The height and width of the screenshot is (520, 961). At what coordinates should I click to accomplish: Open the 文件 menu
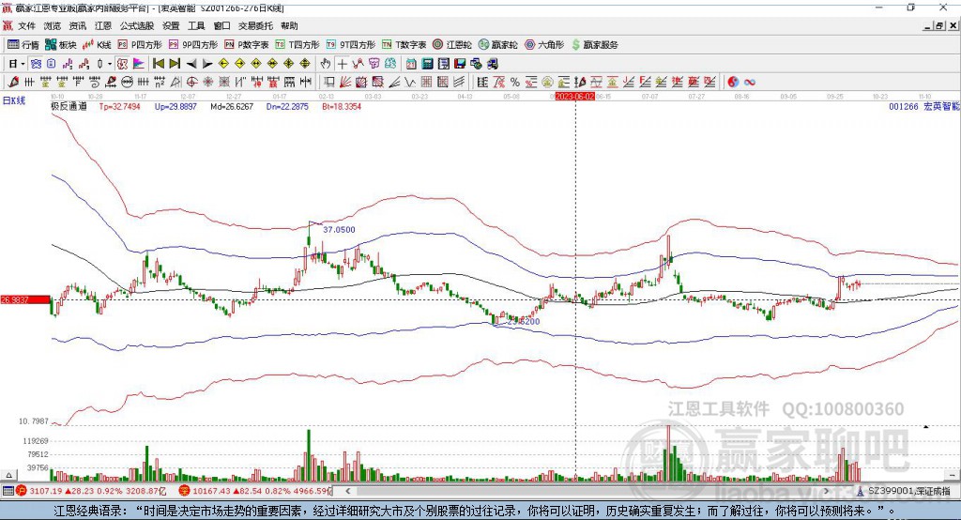(27, 25)
